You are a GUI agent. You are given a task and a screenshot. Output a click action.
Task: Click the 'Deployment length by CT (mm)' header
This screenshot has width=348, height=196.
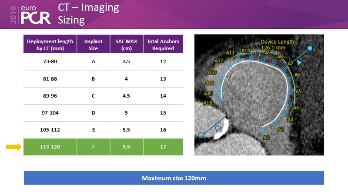tap(50, 44)
